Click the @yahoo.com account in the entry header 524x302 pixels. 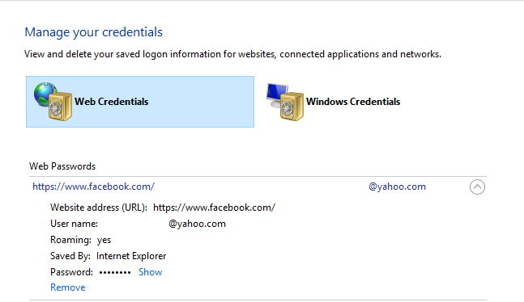(x=397, y=187)
